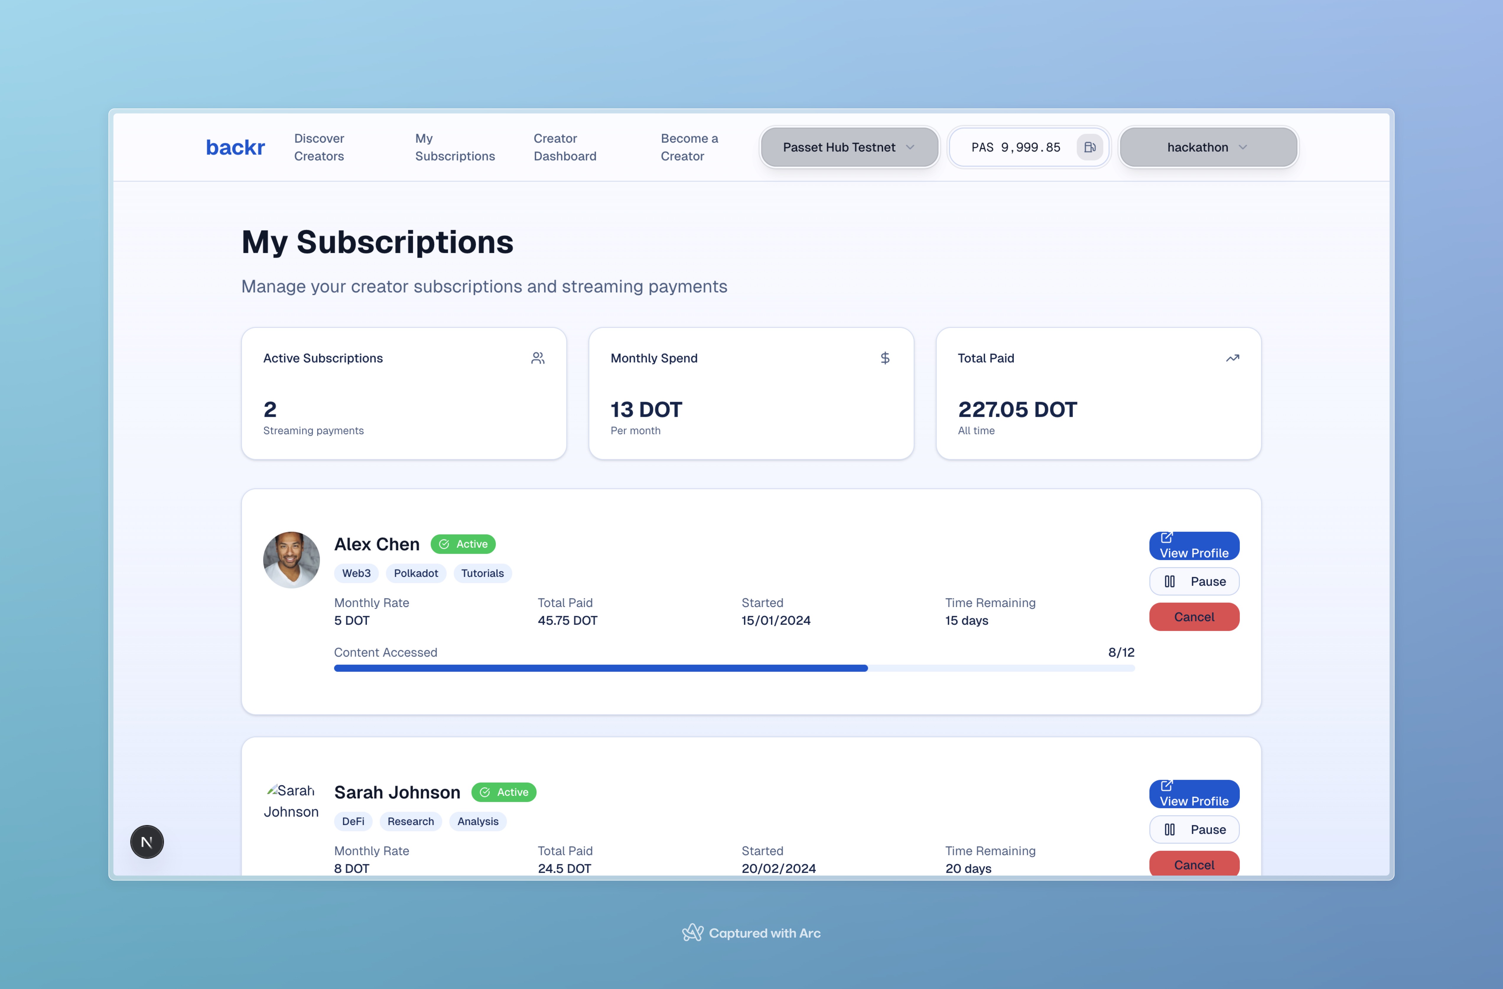Click Alex Chen's Active status badge

point(463,544)
